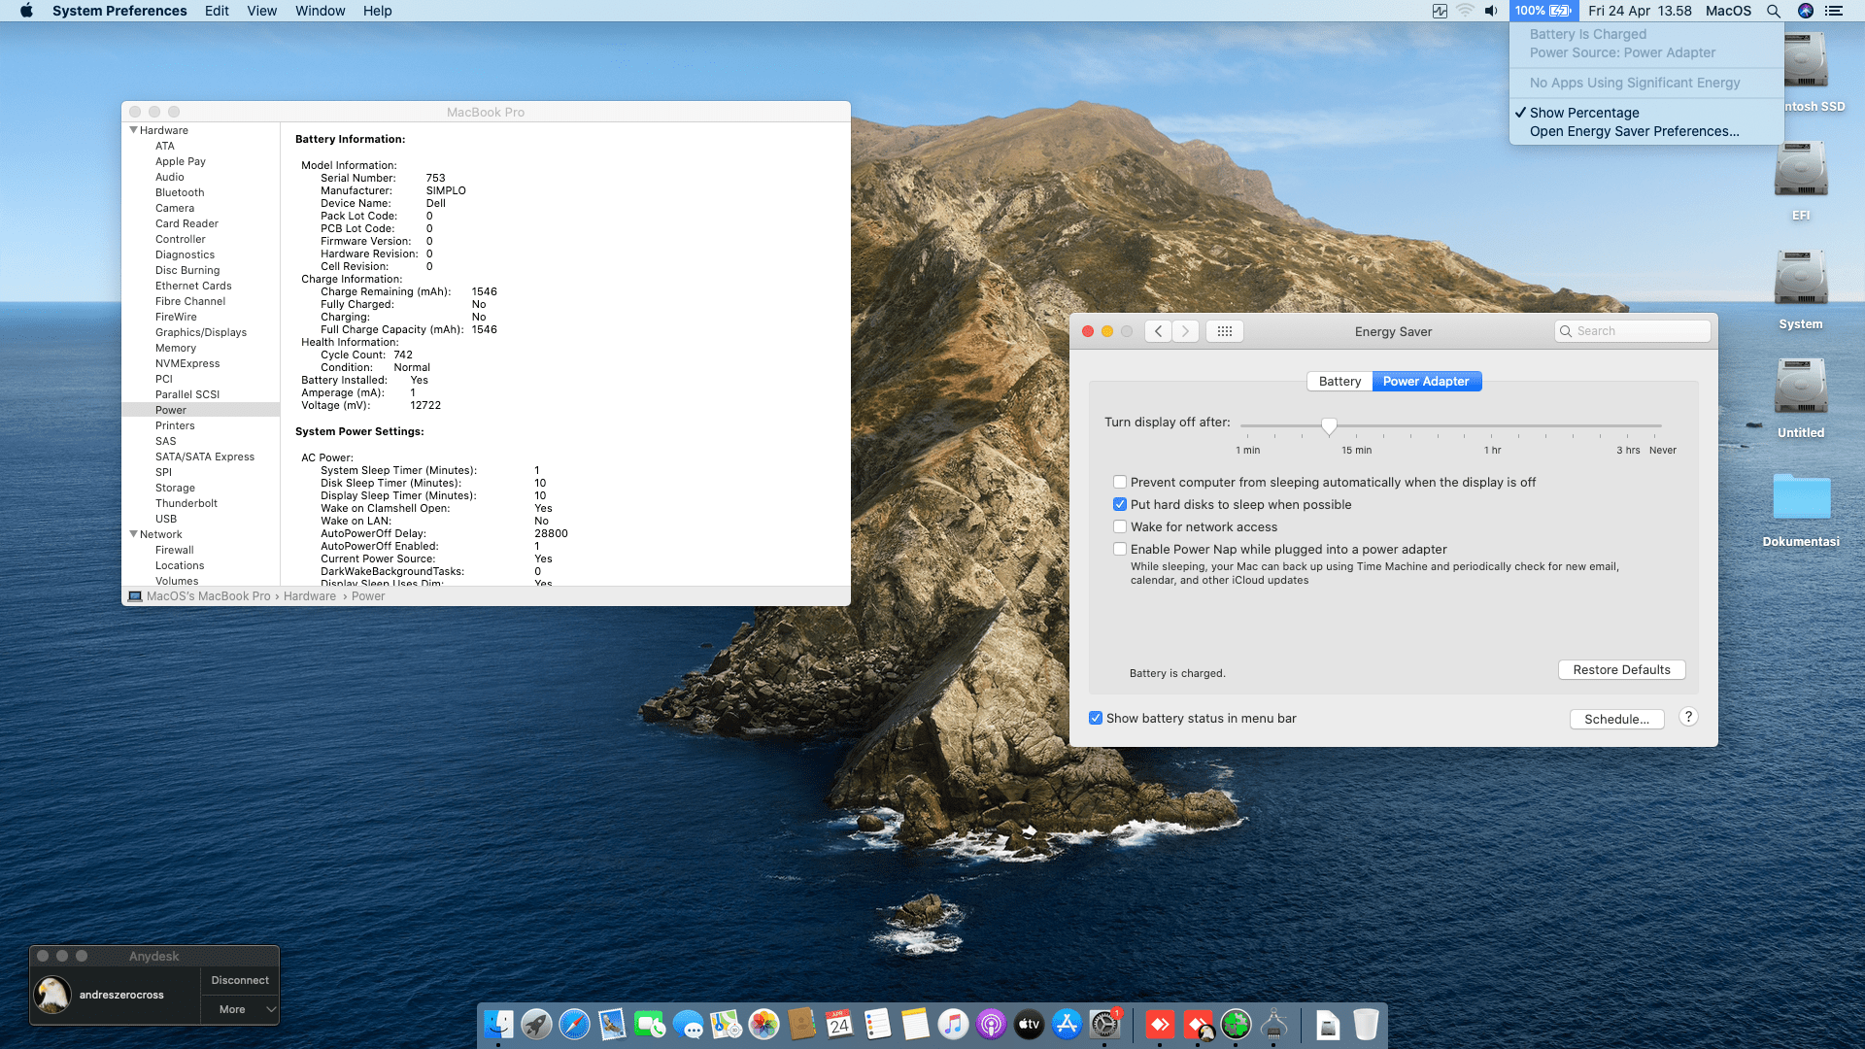Enable Wake for network access
Viewport: 1865px width, 1049px height.
click(1120, 526)
